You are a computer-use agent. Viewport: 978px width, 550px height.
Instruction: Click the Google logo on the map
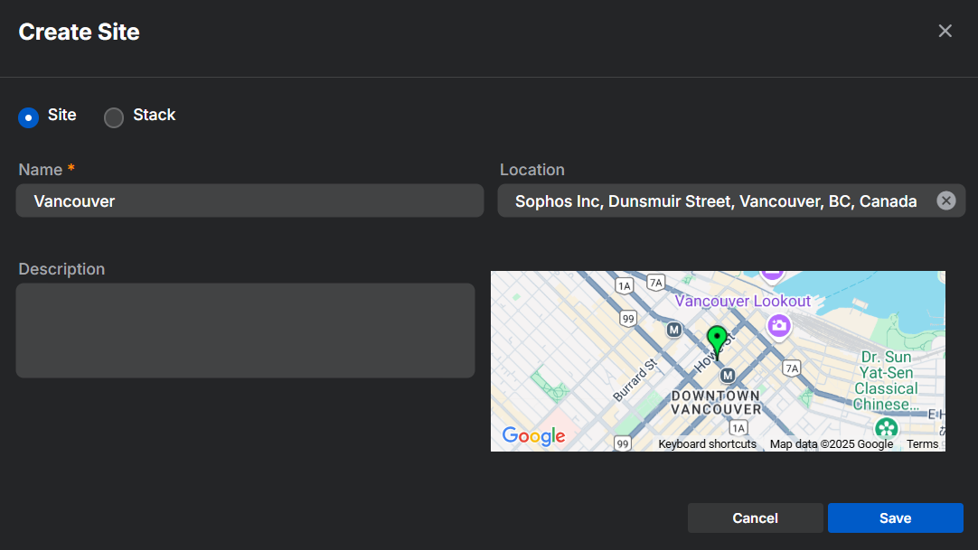point(533,436)
